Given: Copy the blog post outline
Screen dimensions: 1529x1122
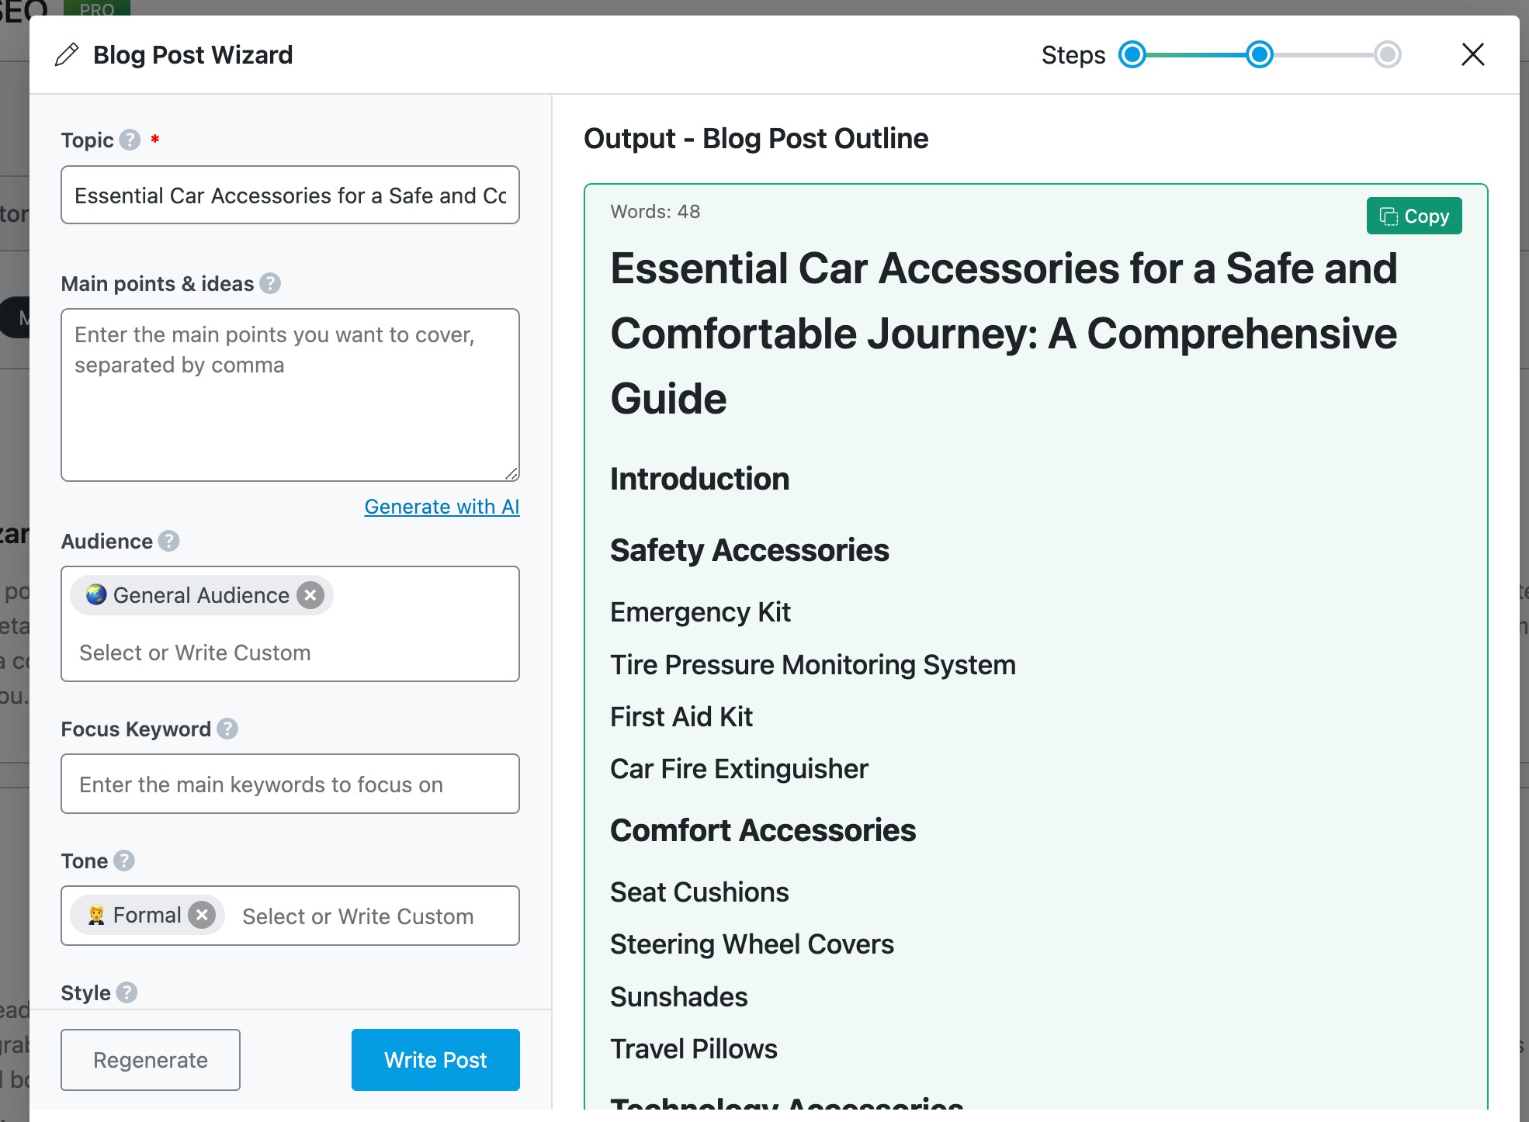Looking at the screenshot, I should pyautogui.click(x=1413, y=216).
